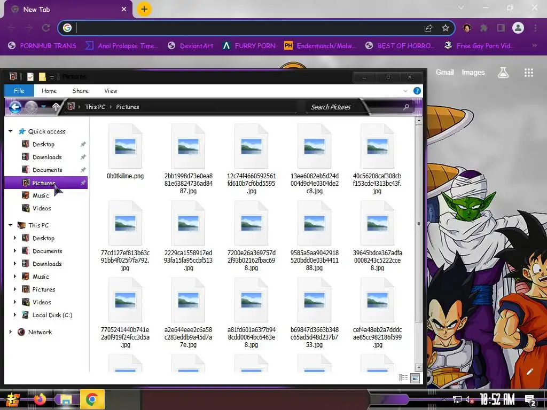
Task: Go up one folder level arrow
Action: click(56, 107)
